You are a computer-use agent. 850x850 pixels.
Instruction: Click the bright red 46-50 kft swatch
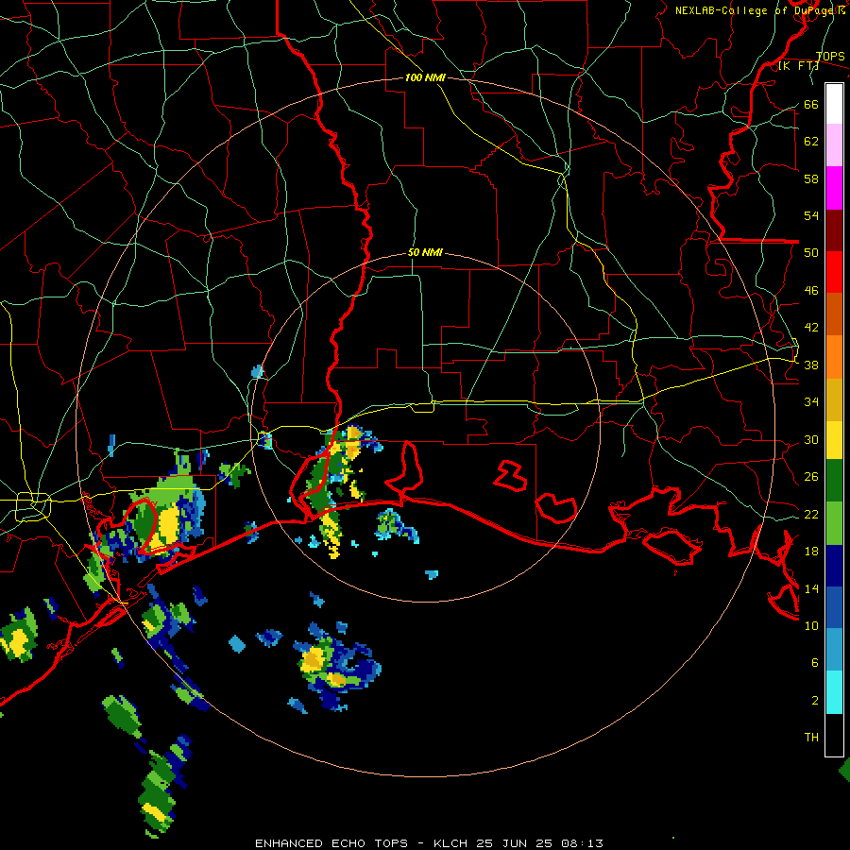tap(834, 272)
